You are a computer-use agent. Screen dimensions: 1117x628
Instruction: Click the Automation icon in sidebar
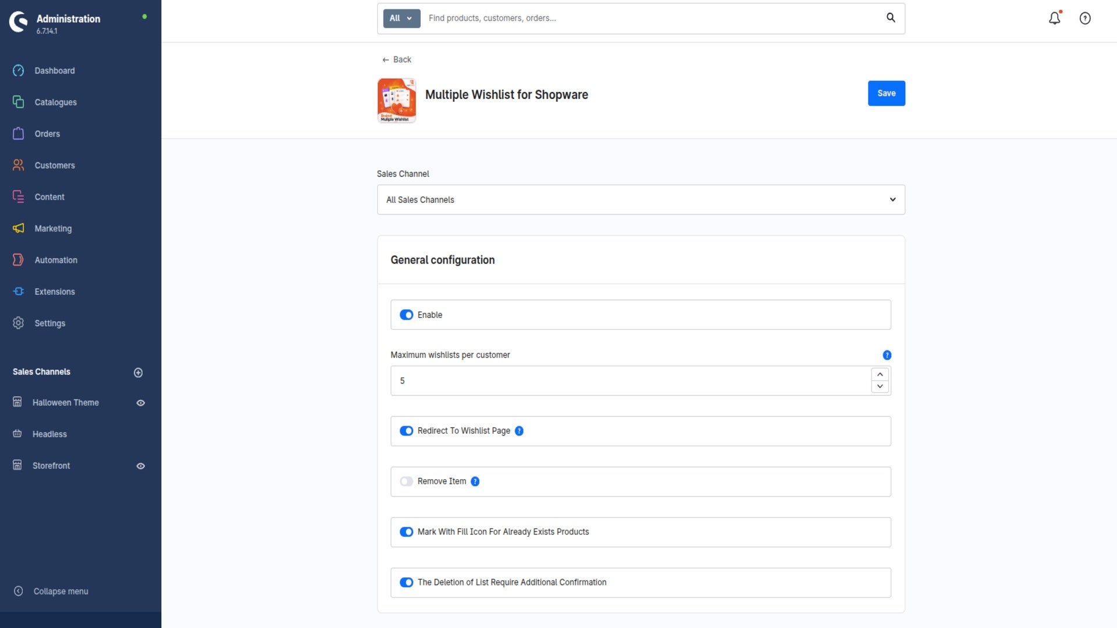19,259
